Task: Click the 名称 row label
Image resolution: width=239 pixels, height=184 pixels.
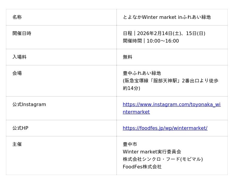Action: 17,17
